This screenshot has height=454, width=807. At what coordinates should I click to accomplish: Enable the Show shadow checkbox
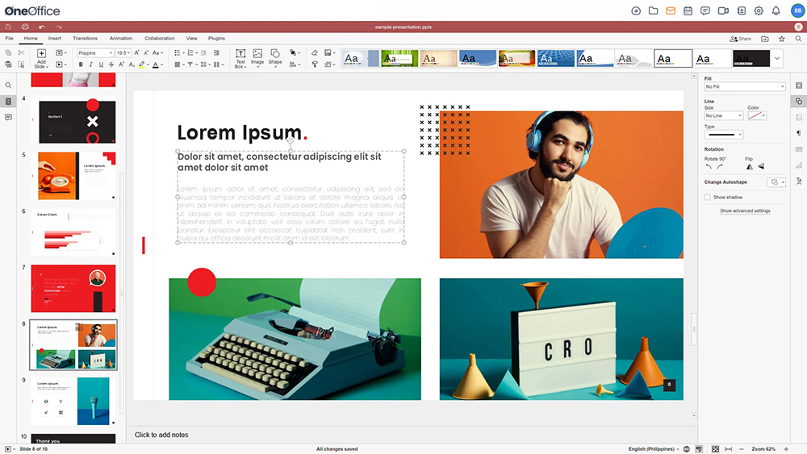pos(708,197)
